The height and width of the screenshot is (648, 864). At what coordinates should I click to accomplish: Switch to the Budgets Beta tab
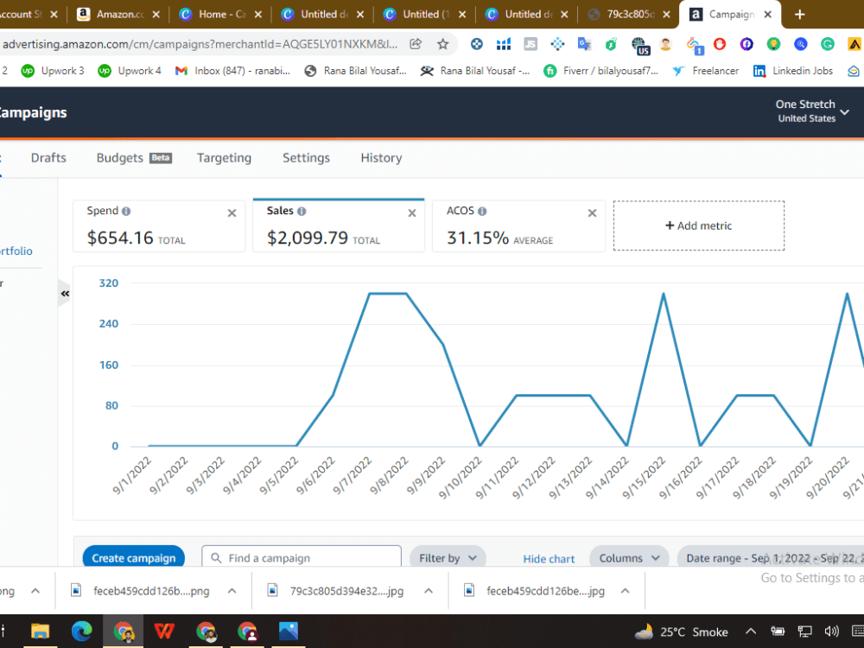pyautogui.click(x=134, y=157)
